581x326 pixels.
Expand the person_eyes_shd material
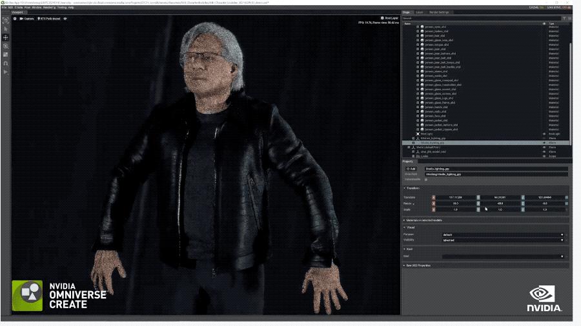(x=418, y=26)
